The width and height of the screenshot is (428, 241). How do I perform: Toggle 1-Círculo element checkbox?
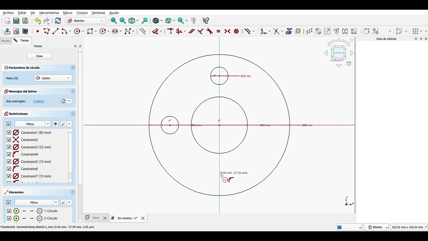click(9, 211)
